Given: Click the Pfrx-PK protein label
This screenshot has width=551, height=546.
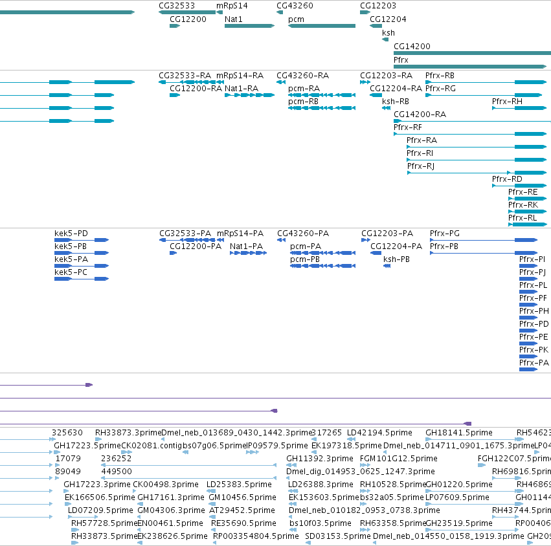Looking at the screenshot, I should 534,350.
